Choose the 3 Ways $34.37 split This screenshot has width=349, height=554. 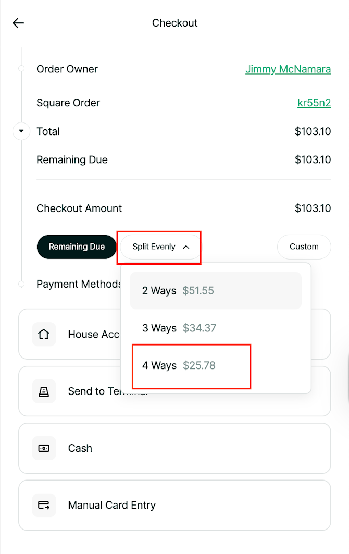(179, 328)
